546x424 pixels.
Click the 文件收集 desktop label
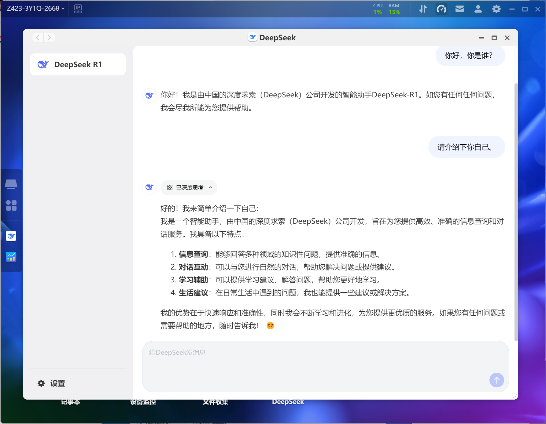[x=216, y=402]
